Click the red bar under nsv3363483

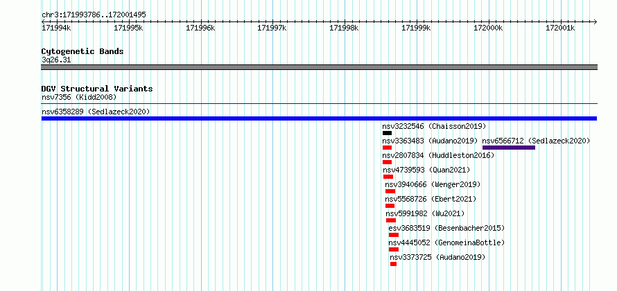tap(387, 148)
